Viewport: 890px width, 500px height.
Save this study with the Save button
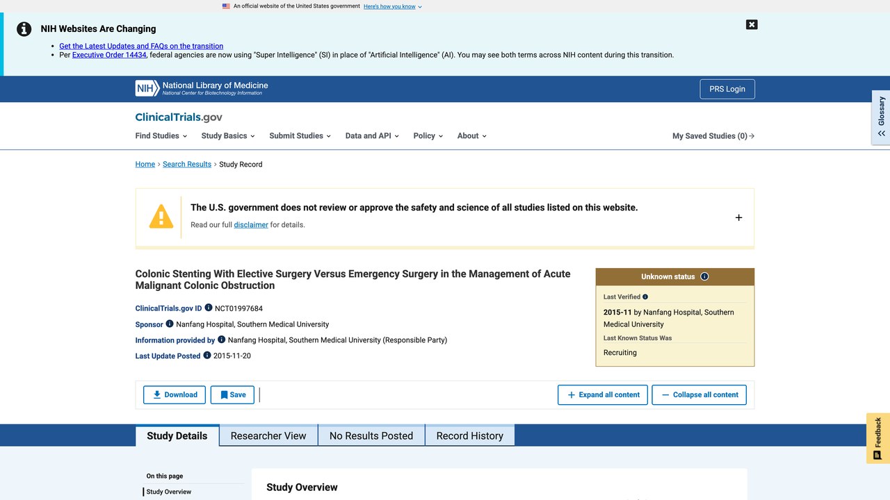point(232,394)
